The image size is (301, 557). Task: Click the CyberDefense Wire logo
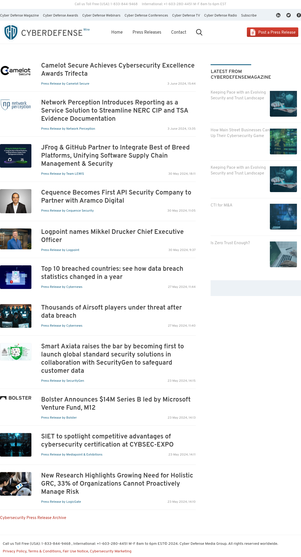(x=47, y=32)
